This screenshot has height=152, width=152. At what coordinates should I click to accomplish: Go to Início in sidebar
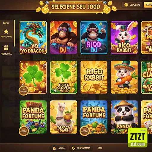(x=6, y=23)
